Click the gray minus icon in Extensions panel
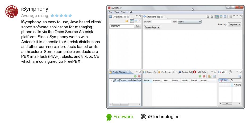250x129 pixels. 212,17
